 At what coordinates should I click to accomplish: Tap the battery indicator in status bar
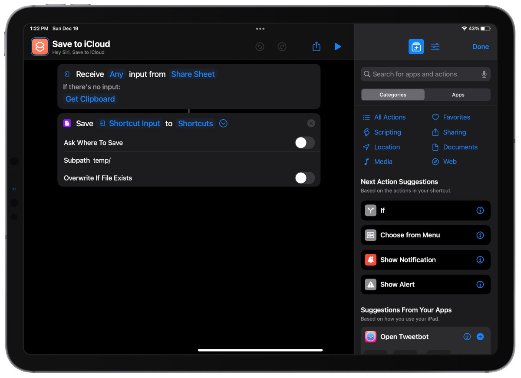(x=486, y=29)
